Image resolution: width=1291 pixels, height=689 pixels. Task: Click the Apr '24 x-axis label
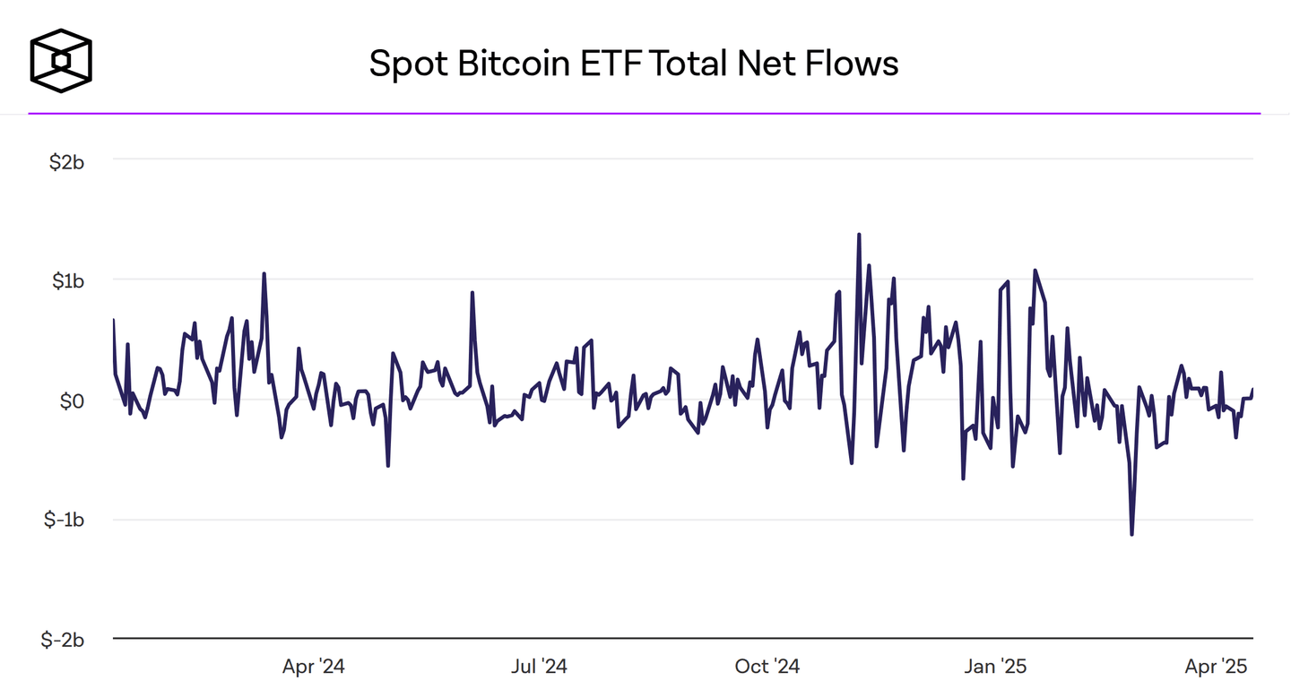point(313,667)
